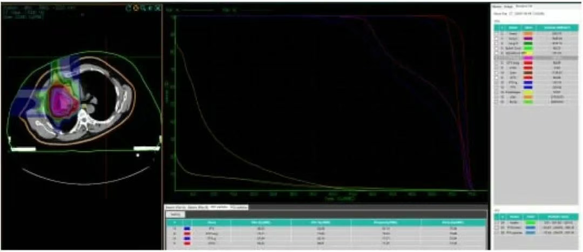Toggle the checkbox of the purple lung ROI row
This screenshot has width=583, height=252.
click(496, 38)
